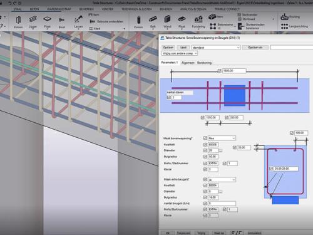This screenshot has width=313, height=235.
Task: Open TEKENINGEN & LIJSTEN ribbon tab
Action: [x=136, y=9]
